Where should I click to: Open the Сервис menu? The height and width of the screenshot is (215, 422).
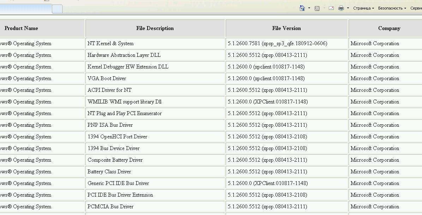(x=416, y=8)
